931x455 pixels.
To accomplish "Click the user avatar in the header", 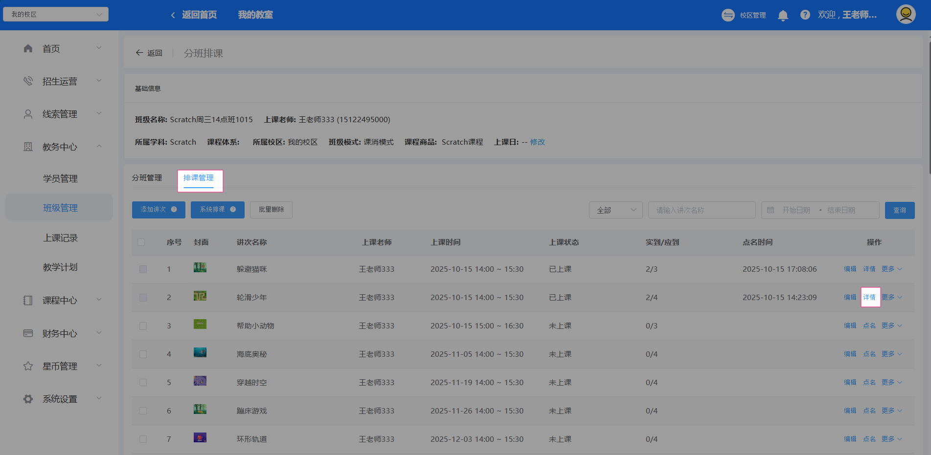I will [906, 14].
